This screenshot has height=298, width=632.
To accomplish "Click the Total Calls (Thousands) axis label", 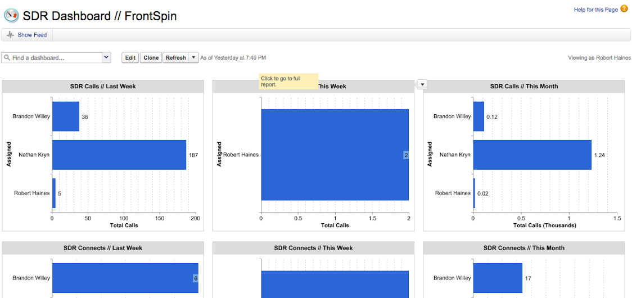I will pyautogui.click(x=545, y=225).
